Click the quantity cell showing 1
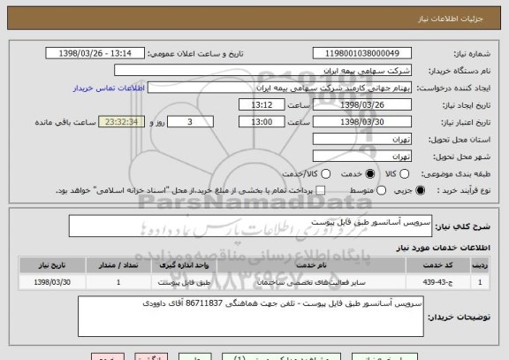This screenshot has height=360, width=509. coord(118,282)
